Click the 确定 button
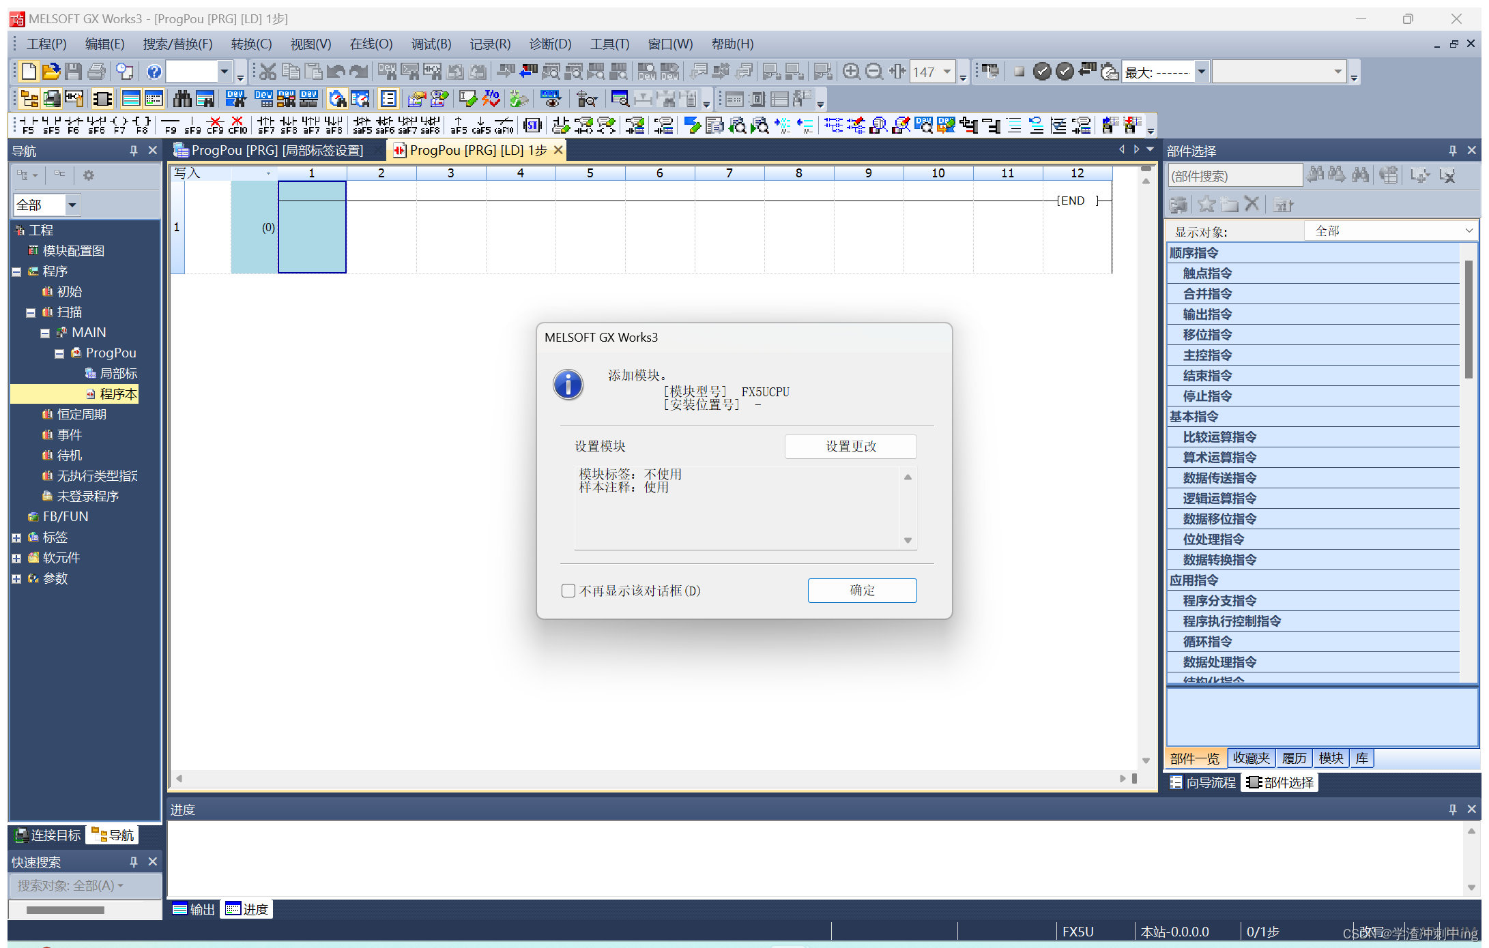 [x=862, y=591]
